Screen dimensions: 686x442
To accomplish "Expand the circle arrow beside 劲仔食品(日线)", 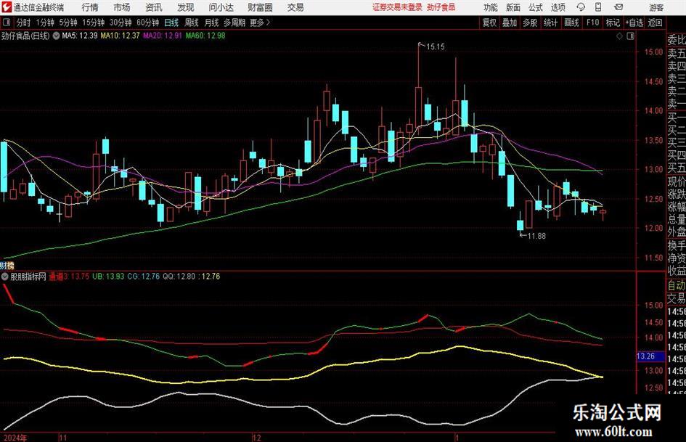I will [x=56, y=36].
